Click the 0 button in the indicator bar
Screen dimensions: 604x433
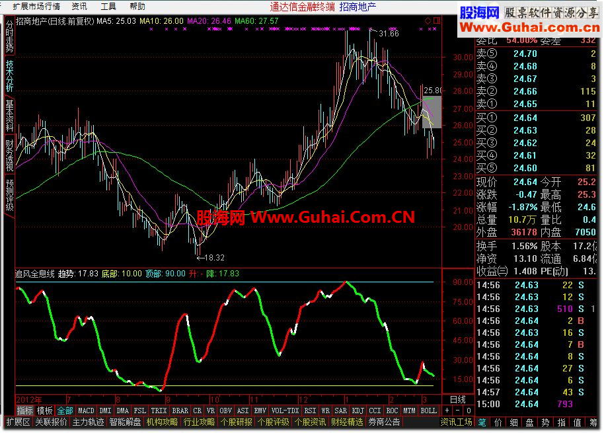(469, 411)
